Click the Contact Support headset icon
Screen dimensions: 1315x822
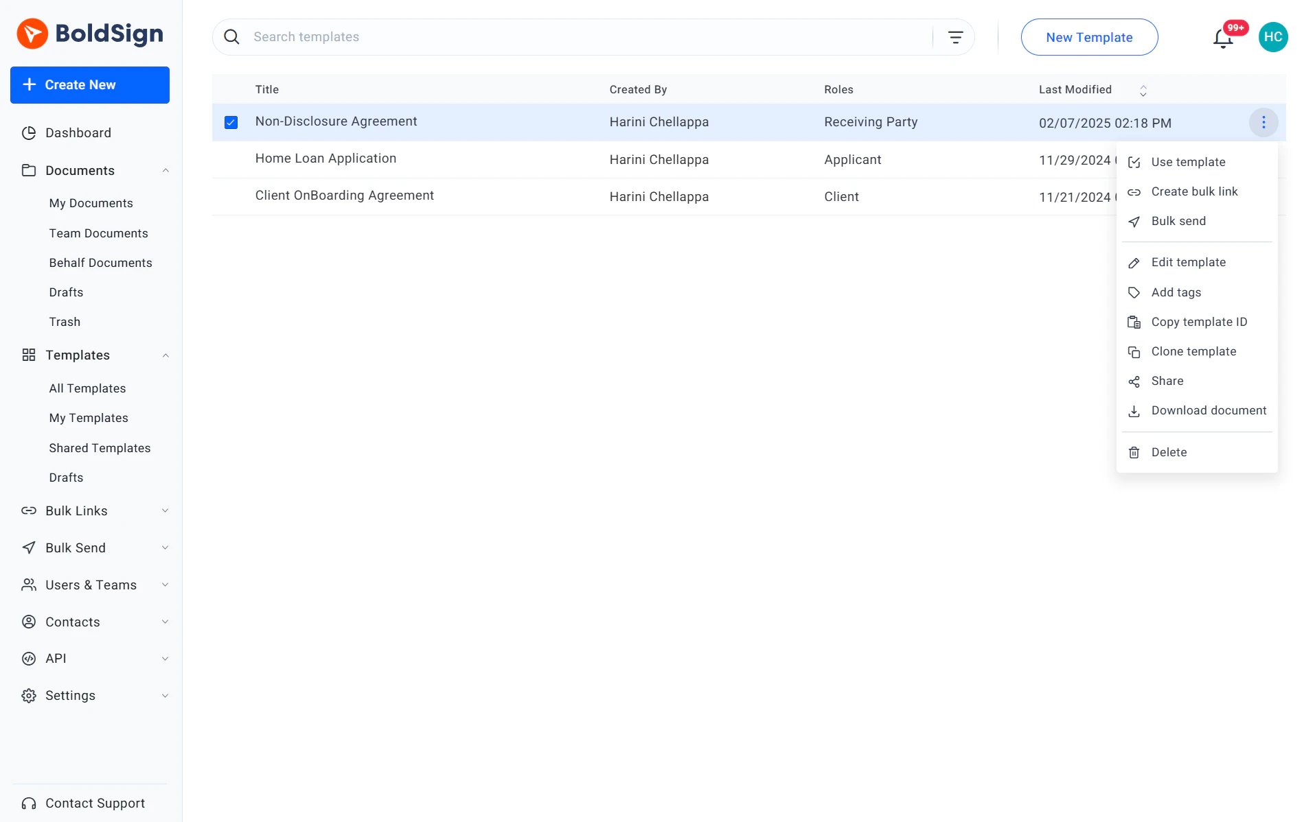[x=28, y=803]
